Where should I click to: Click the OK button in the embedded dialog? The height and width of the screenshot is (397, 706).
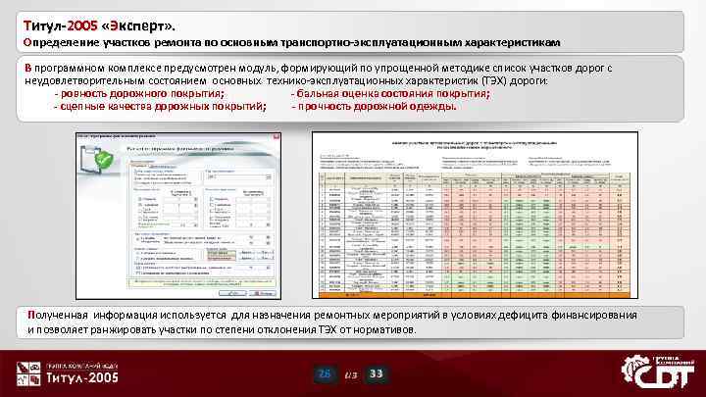232,293
